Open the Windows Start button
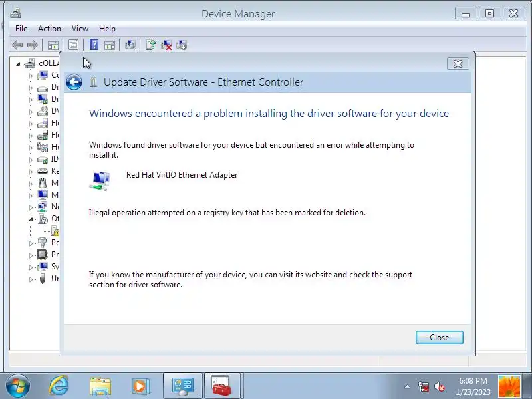This screenshot has height=399, width=532. [x=18, y=386]
